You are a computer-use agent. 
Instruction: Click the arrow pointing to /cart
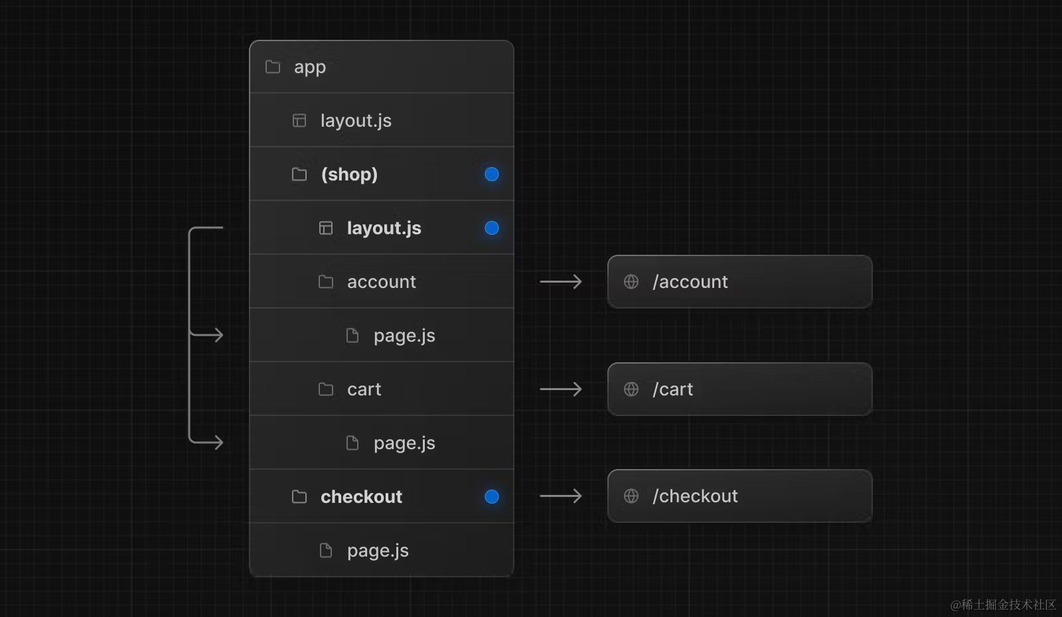pyautogui.click(x=561, y=389)
